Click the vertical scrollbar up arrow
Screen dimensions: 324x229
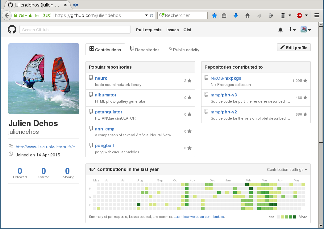pos(321,24)
